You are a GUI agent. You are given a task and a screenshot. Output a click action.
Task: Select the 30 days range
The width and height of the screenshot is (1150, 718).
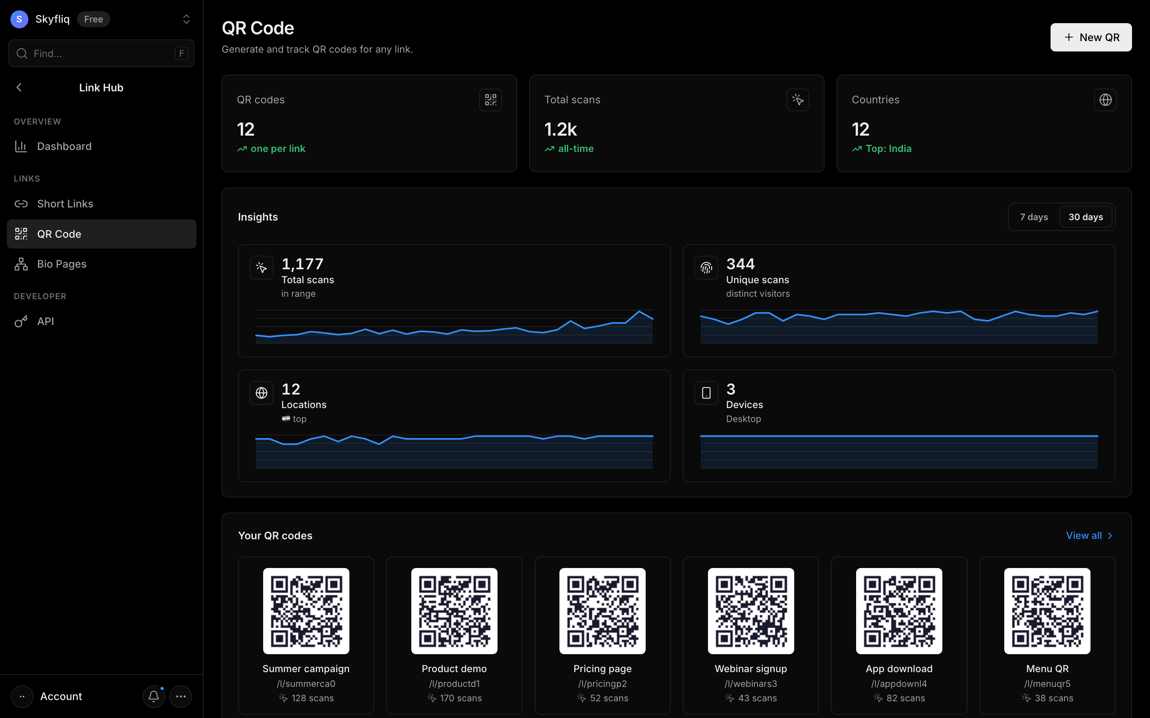tap(1085, 217)
